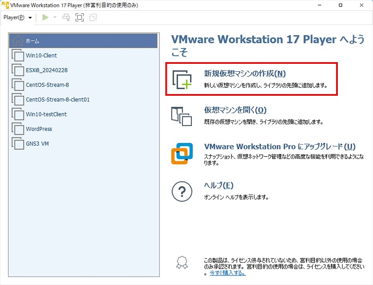Viewport: 373px width, 285px height.
Task: Minimize the VMware Player window
Action: 320,5
